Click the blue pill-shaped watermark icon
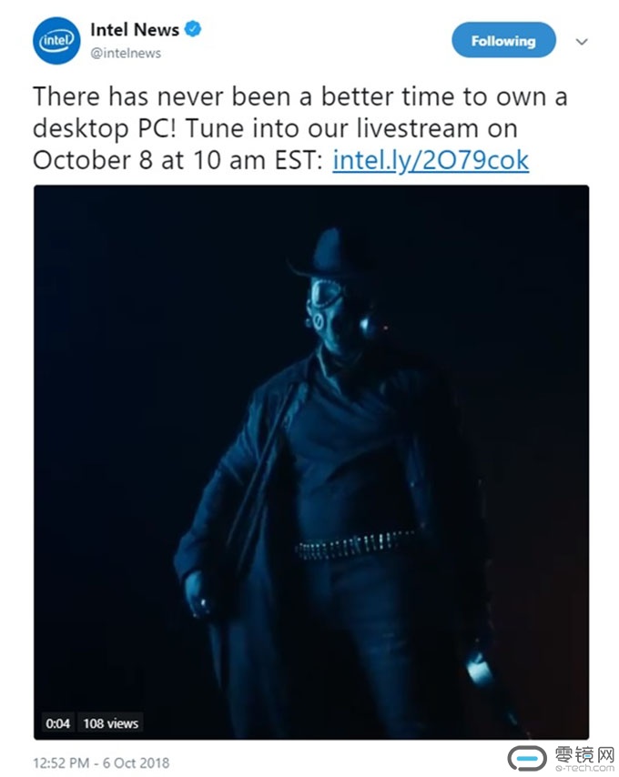Viewport: 619px width, 777px height. point(527,758)
